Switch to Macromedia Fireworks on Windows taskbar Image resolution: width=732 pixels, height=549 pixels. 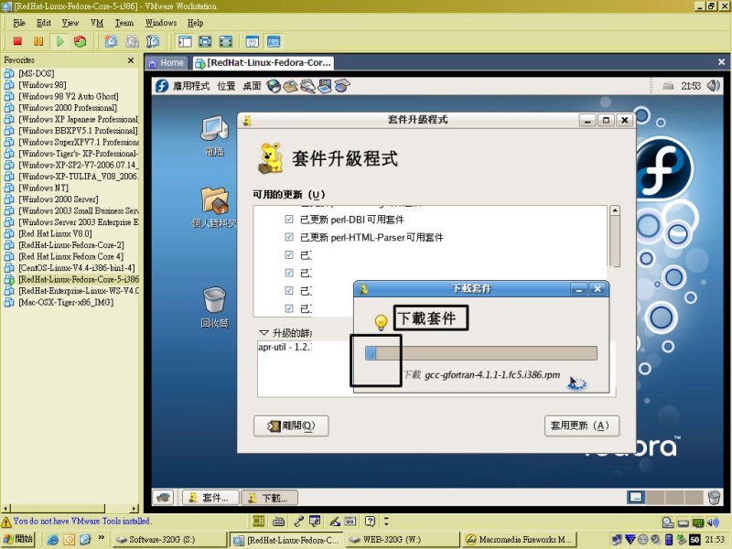pyautogui.click(x=520, y=539)
